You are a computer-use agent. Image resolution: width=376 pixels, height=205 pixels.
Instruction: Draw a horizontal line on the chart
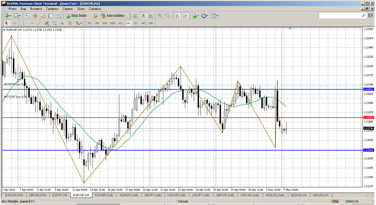(x=32, y=23)
